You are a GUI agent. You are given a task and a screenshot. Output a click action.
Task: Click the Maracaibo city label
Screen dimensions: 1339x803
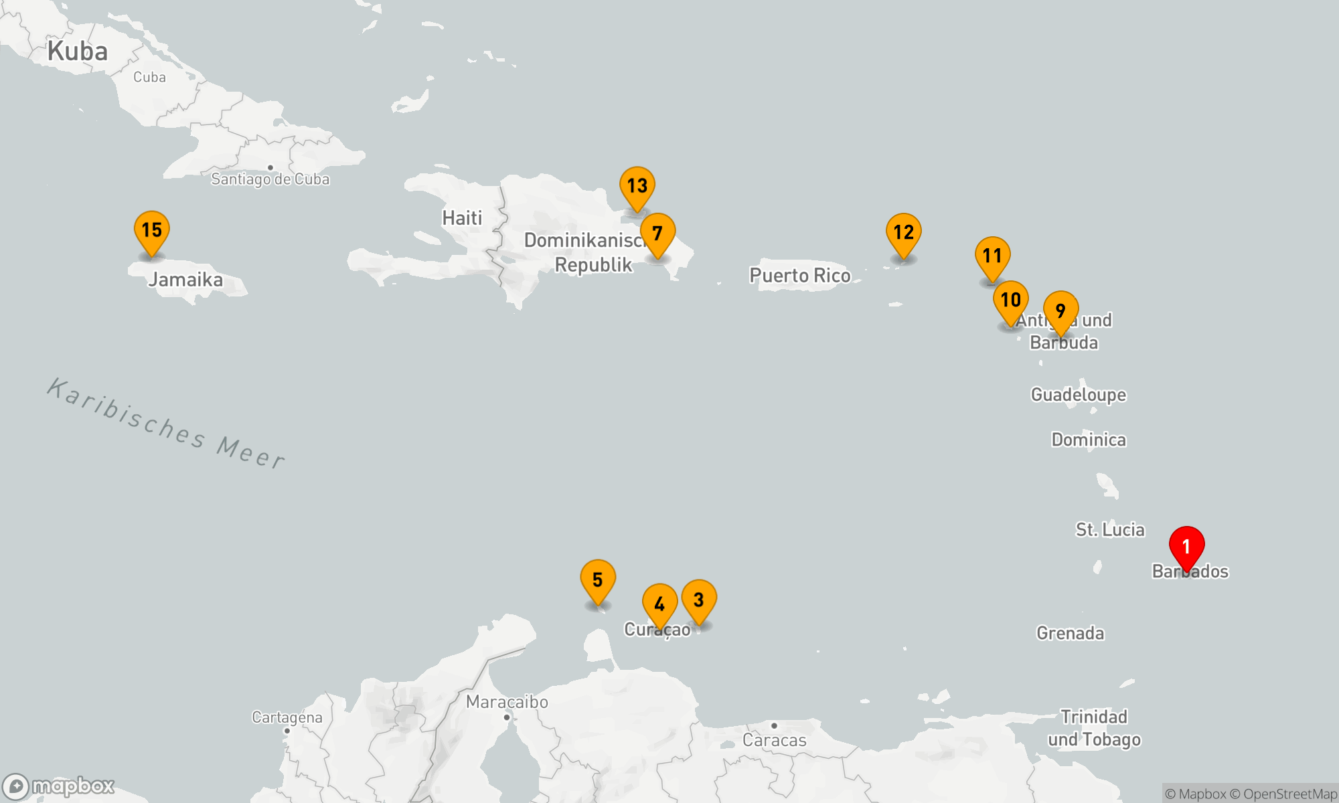coord(507,702)
